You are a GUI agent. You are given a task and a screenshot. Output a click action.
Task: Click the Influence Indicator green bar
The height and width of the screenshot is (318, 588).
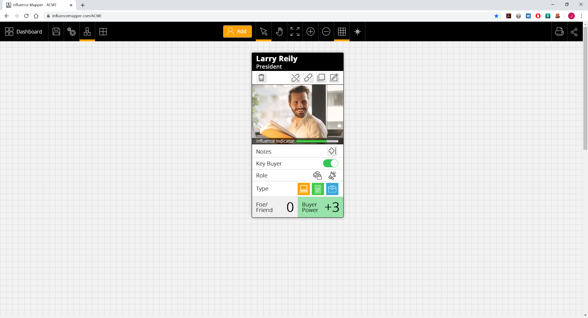[317, 141]
